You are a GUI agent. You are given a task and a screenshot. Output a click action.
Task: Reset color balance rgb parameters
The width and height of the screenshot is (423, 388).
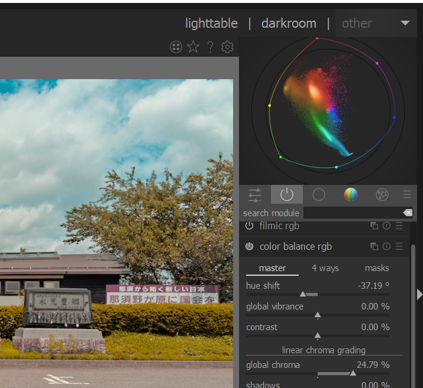pyautogui.click(x=386, y=246)
